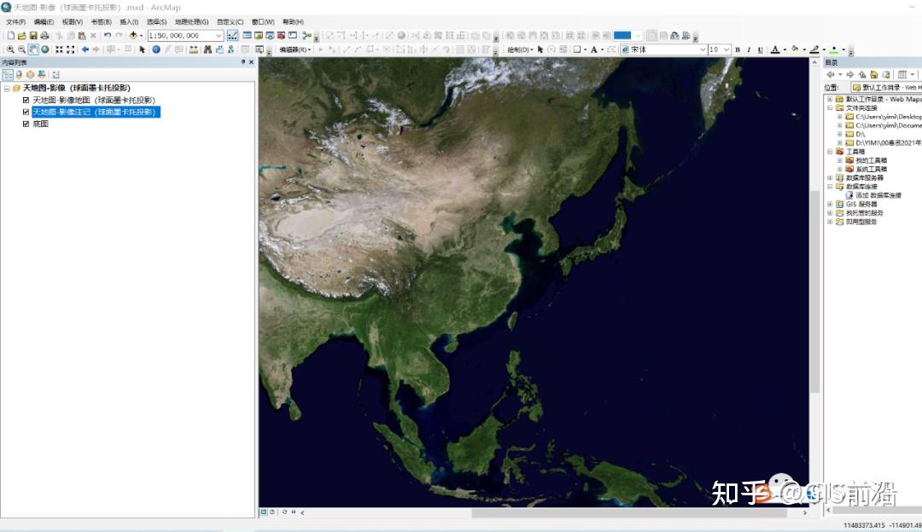Select 我的工具箱 in Catalog
Screen dimensions: 922x532
point(872,160)
